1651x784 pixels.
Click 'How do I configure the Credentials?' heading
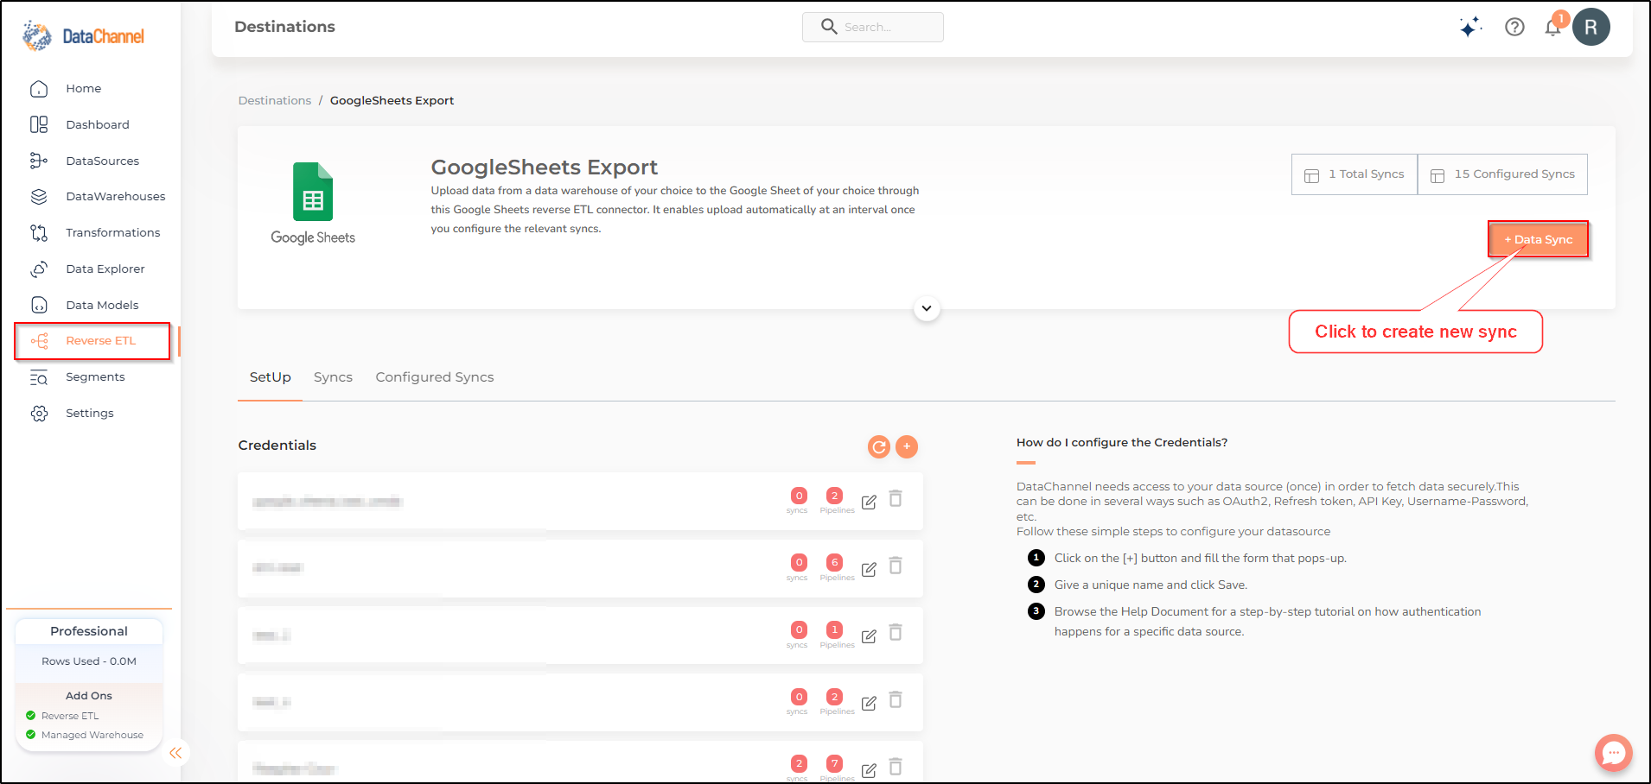coord(1122,443)
